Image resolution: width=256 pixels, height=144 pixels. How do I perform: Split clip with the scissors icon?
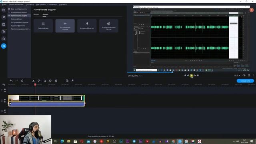33,81
